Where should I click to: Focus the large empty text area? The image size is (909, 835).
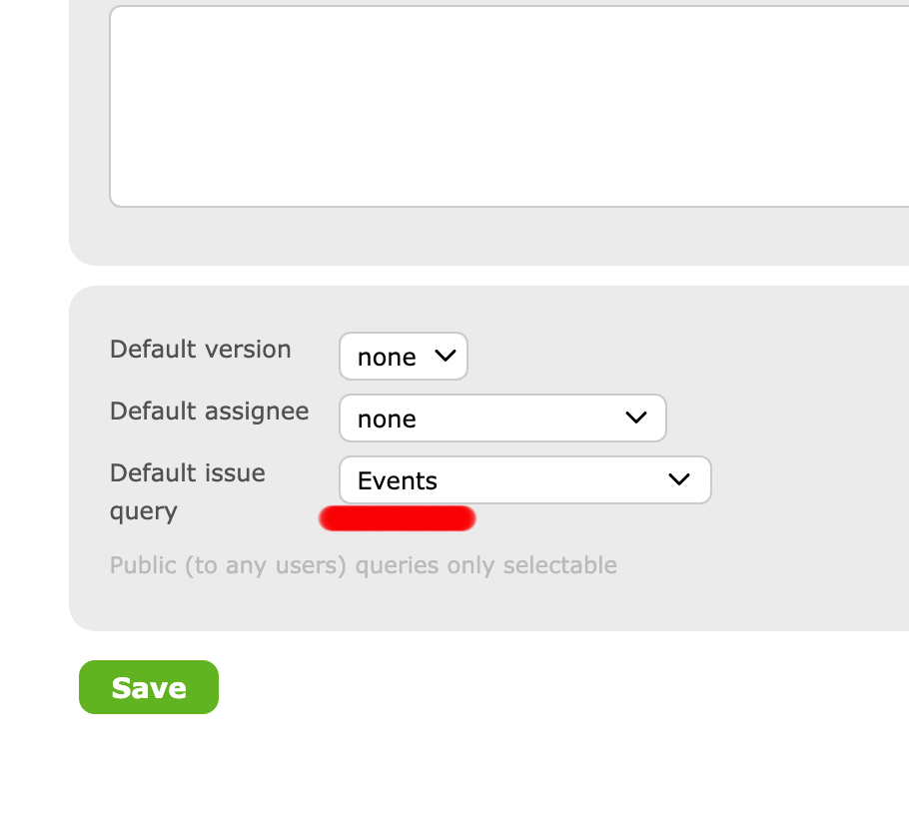point(509,106)
